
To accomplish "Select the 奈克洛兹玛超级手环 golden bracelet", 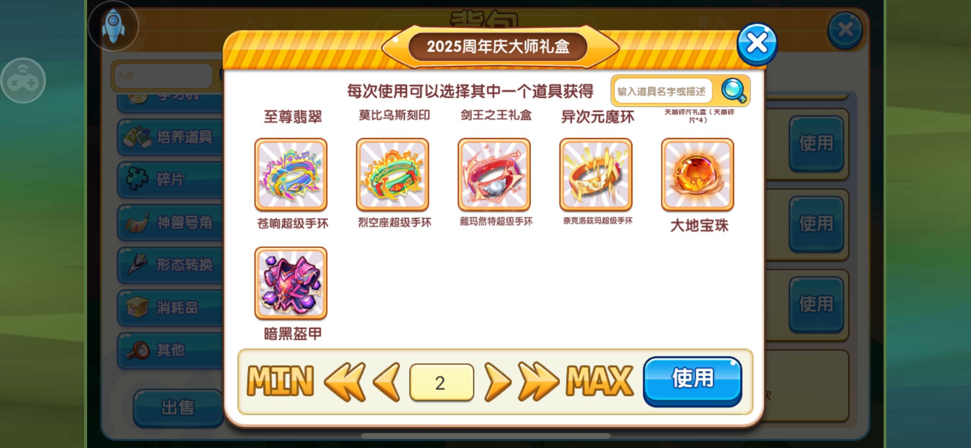I will click(596, 174).
